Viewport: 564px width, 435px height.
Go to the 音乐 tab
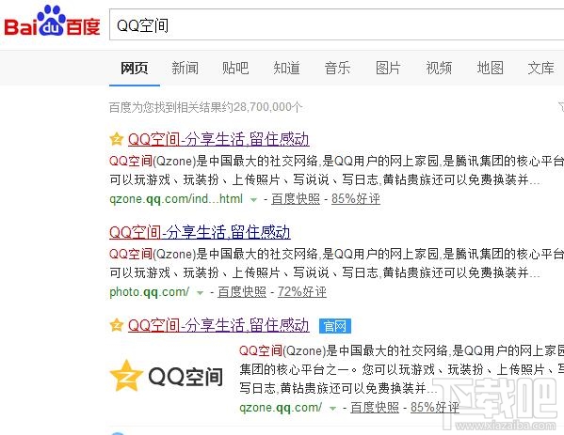(x=337, y=68)
